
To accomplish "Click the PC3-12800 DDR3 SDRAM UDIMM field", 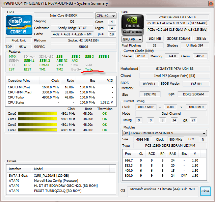I will pos(170,146).
